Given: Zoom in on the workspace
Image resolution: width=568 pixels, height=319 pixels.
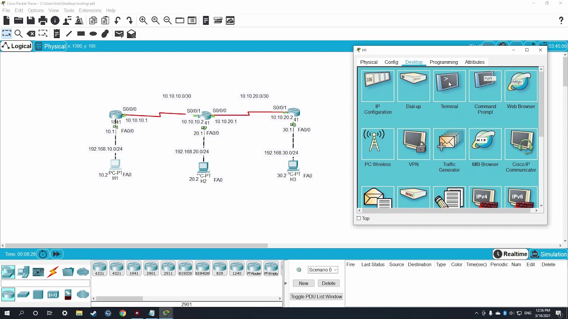Looking at the screenshot, I should coord(143,20).
